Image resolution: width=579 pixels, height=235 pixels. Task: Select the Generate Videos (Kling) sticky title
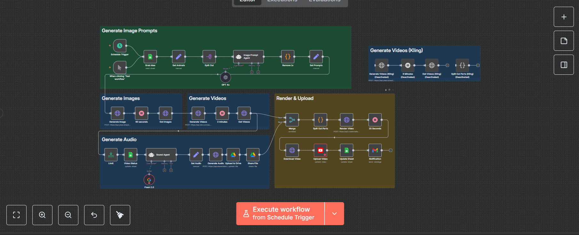396,50
